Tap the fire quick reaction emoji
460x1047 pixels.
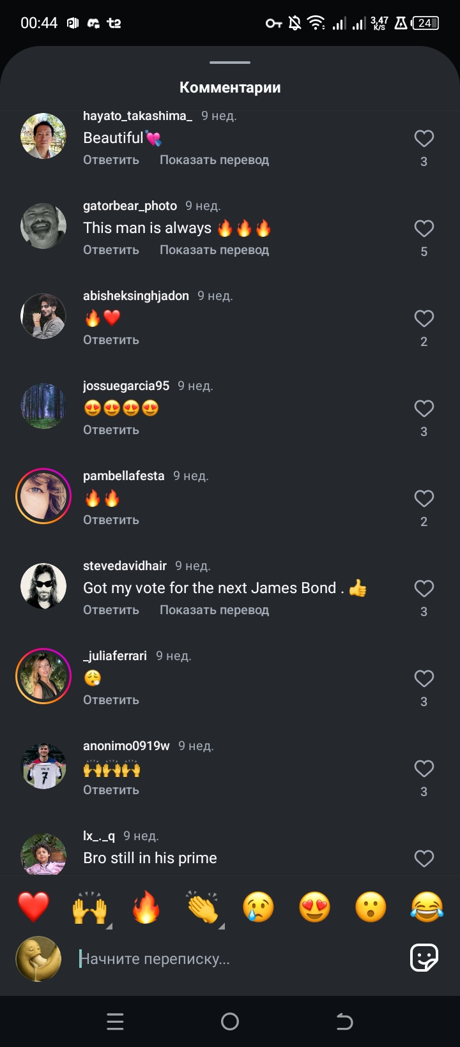tap(146, 907)
